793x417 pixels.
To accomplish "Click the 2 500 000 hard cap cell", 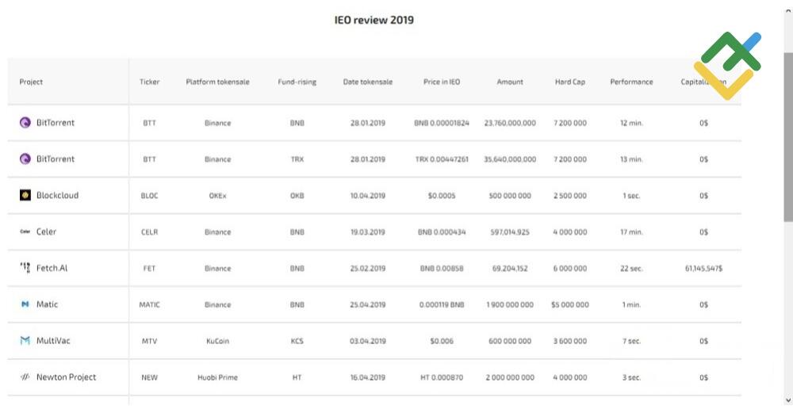I will (x=570, y=196).
